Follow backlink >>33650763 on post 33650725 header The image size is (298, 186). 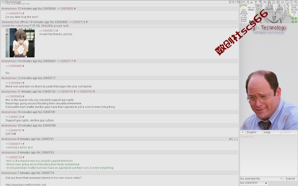click(x=84, y=92)
